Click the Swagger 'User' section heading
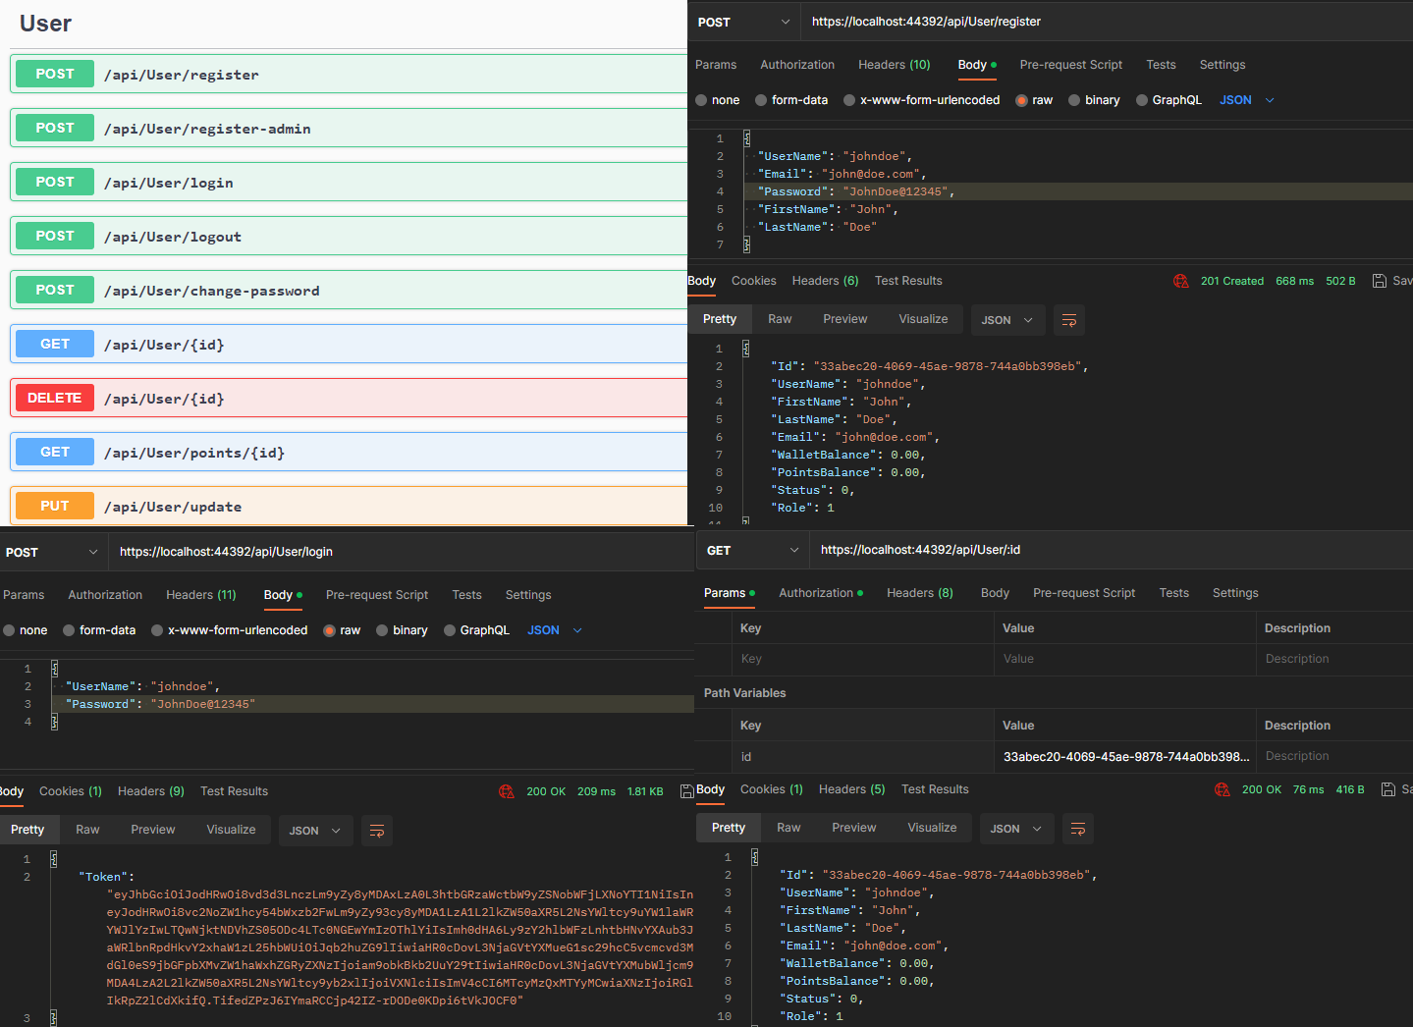Viewport: 1413px width, 1027px height. pyautogui.click(x=46, y=24)
